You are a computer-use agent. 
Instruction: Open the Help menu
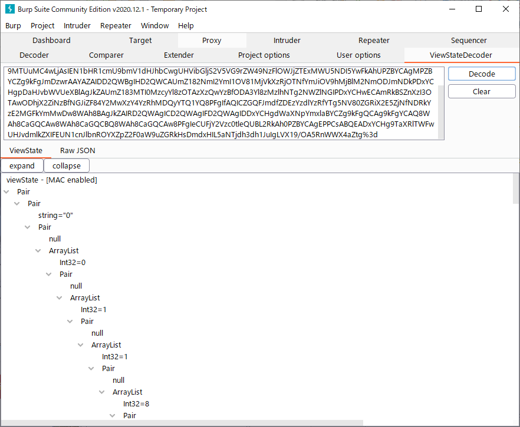point(186,25)
